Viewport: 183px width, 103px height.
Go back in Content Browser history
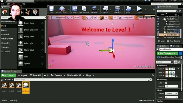[45, 76]
